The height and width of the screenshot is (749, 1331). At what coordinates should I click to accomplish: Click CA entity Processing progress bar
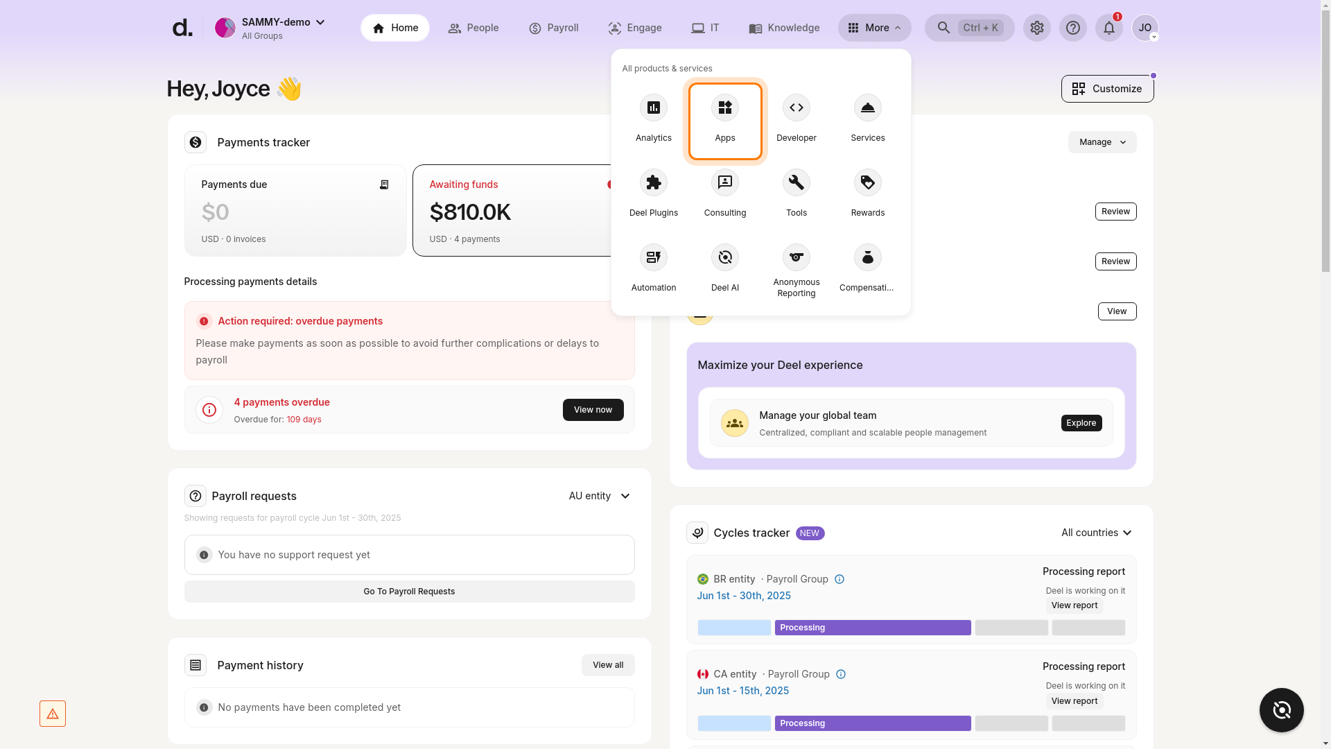pyautogui.click(x=872, y=723)
